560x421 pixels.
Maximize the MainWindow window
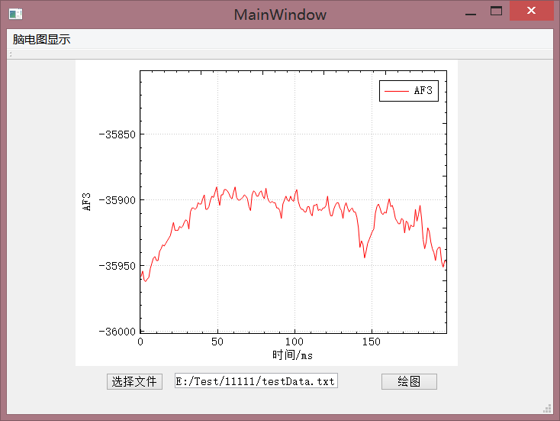point(496,11)
